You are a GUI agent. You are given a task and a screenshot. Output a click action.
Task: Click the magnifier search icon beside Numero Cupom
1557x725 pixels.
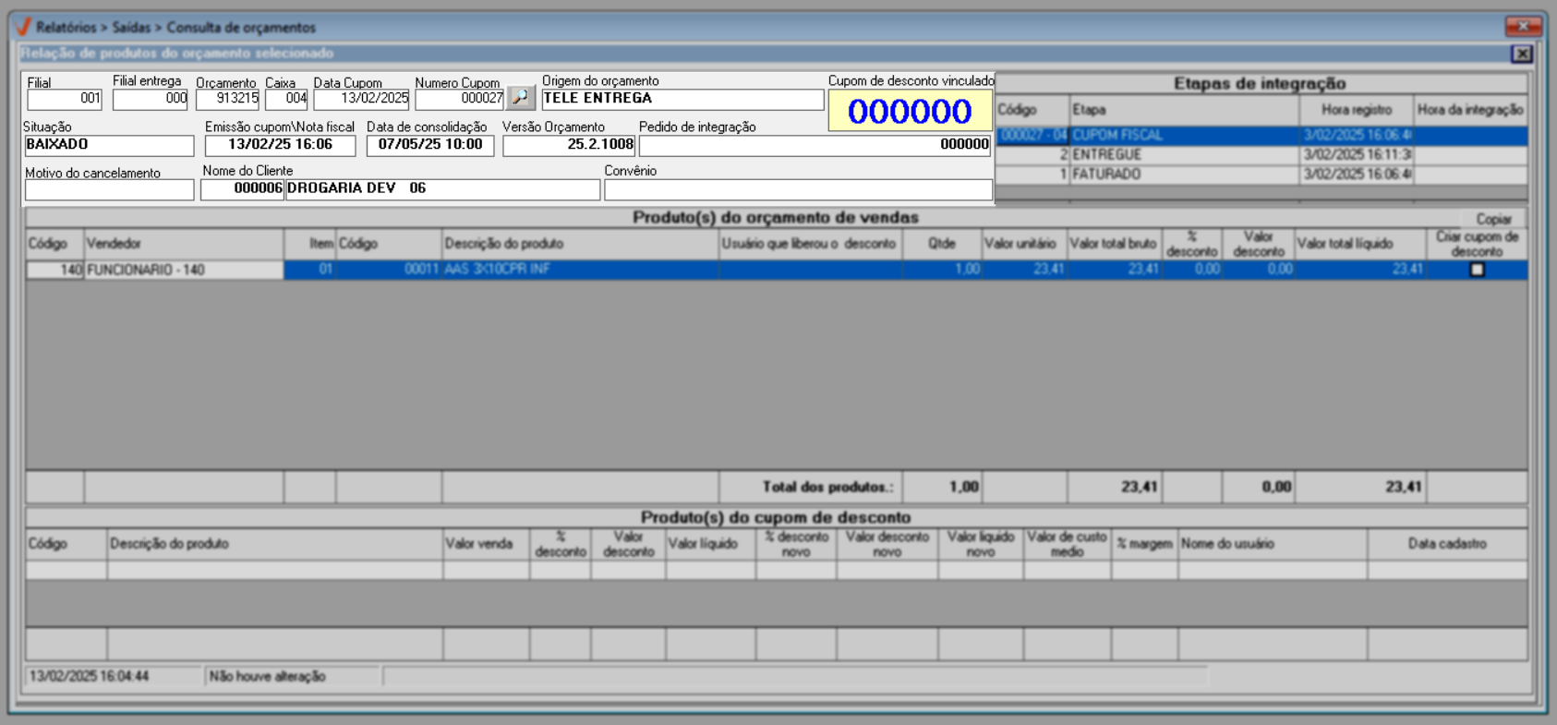point(521,98)
